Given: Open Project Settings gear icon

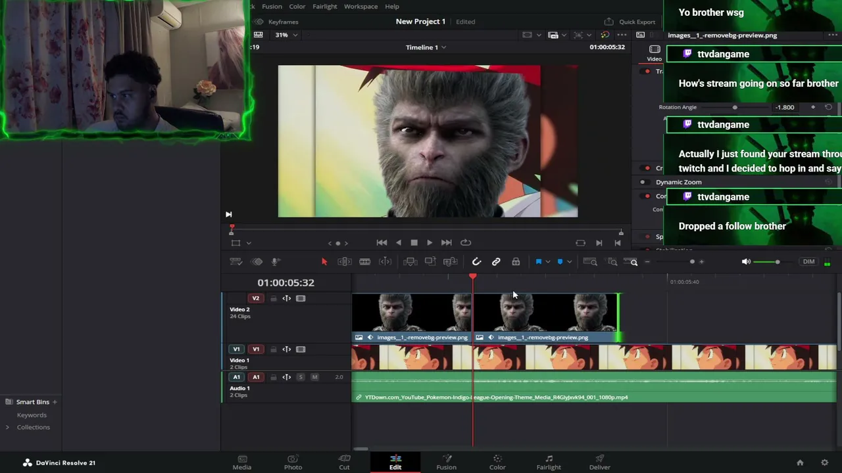Looking at the screenshot, I should point(824,462).
